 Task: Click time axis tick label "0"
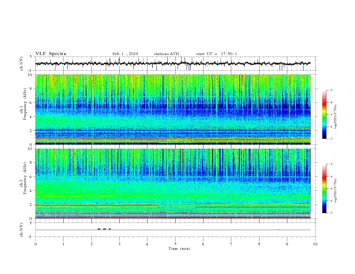tap(35, 244)
